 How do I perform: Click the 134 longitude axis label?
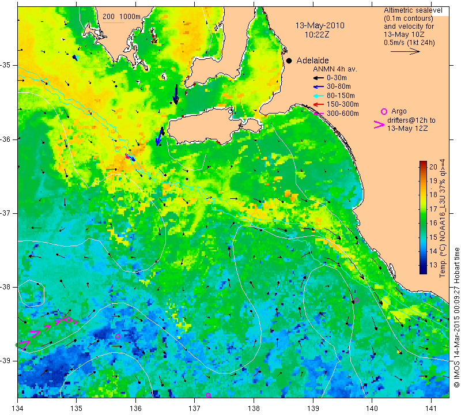18,409
